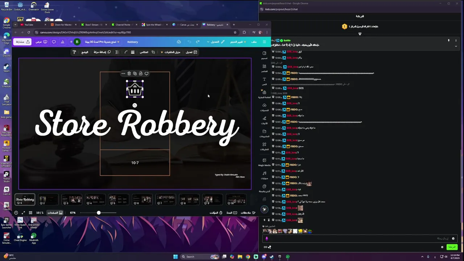This screenshot has height=261, width=464.
Task: Open the Timer (المؤقت) control
Action: pos(216,213)
